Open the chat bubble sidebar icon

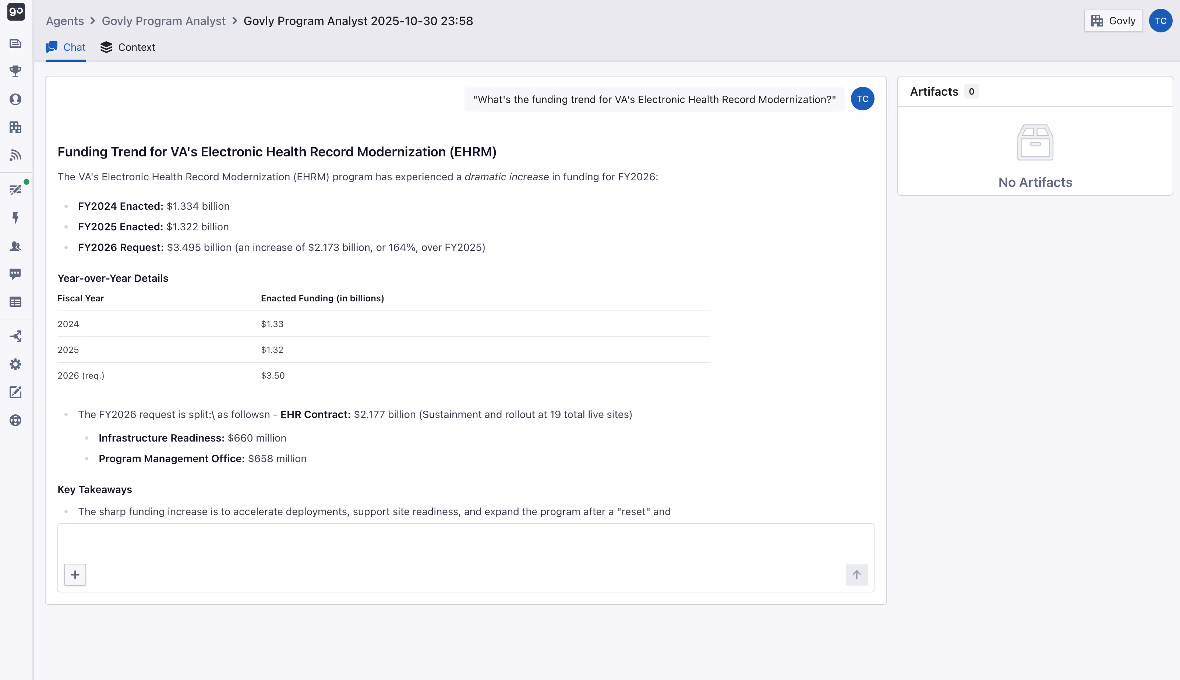click(15, 274)
